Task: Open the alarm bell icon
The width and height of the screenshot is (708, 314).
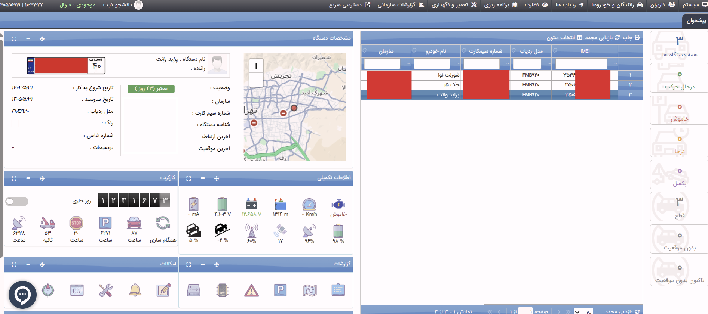Action: coord(135,290)
